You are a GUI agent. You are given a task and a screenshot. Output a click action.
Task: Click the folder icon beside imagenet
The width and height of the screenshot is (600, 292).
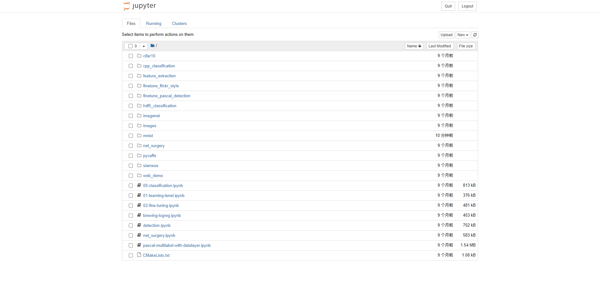tap(139, 116)
